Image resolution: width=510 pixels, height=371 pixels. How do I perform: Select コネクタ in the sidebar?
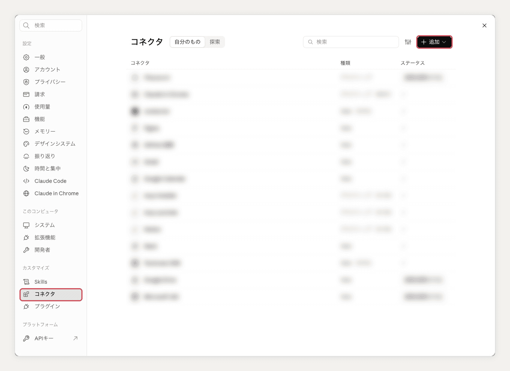(51, 294)
